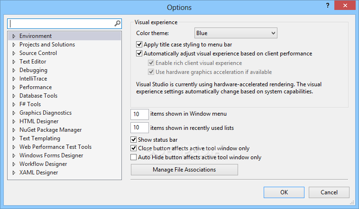The image size is (359, 209).
Task: Expand the NuGet Package Manager arrow
Action: coord(14,130)
